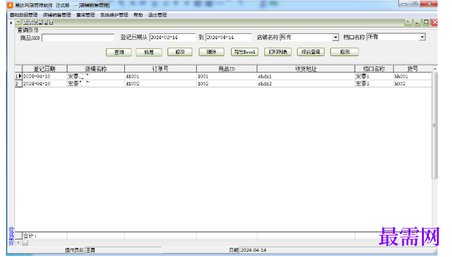452x257 pixels.
Task: Select address cell shdz2
Action: point(306,83)
